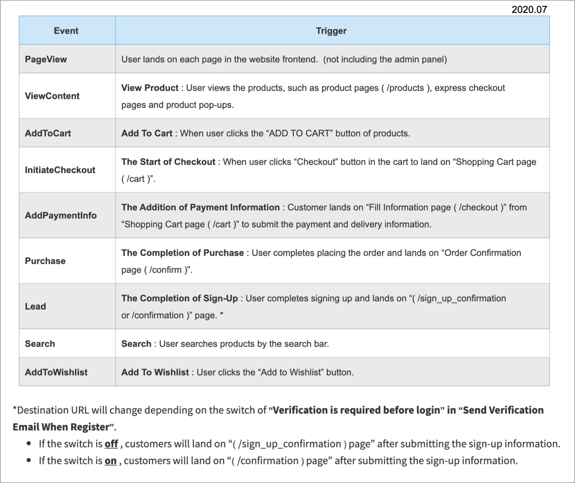575x483 pixels.
Task: Click the InitiateCheckout event name
Action: [60, 170]
